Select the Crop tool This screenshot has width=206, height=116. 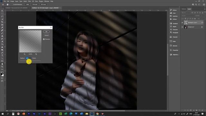coord(2,22)
